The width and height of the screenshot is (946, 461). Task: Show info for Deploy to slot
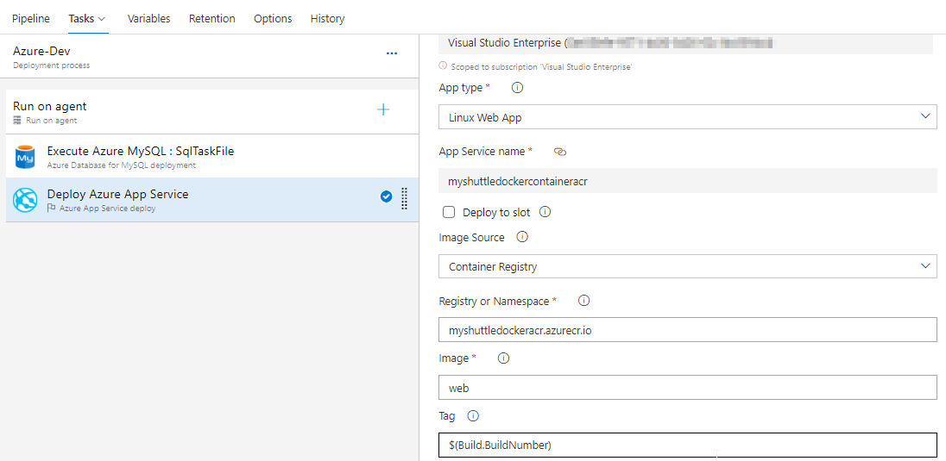tap(545, 212)
